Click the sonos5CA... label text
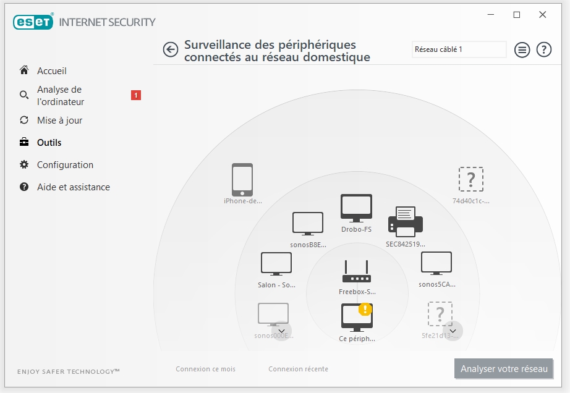Screen dimensions: 570x393 pos(436,284)
